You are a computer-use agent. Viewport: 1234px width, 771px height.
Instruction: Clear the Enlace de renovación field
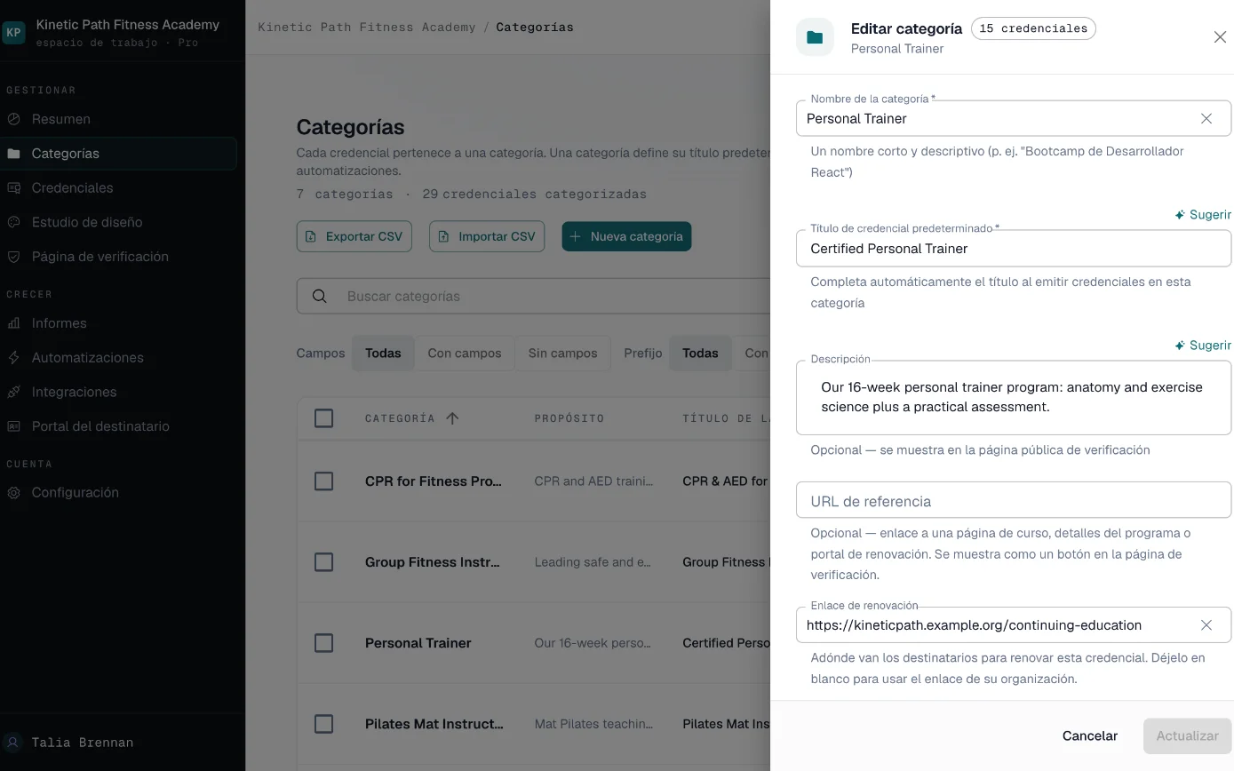(x=1206, y=625)
